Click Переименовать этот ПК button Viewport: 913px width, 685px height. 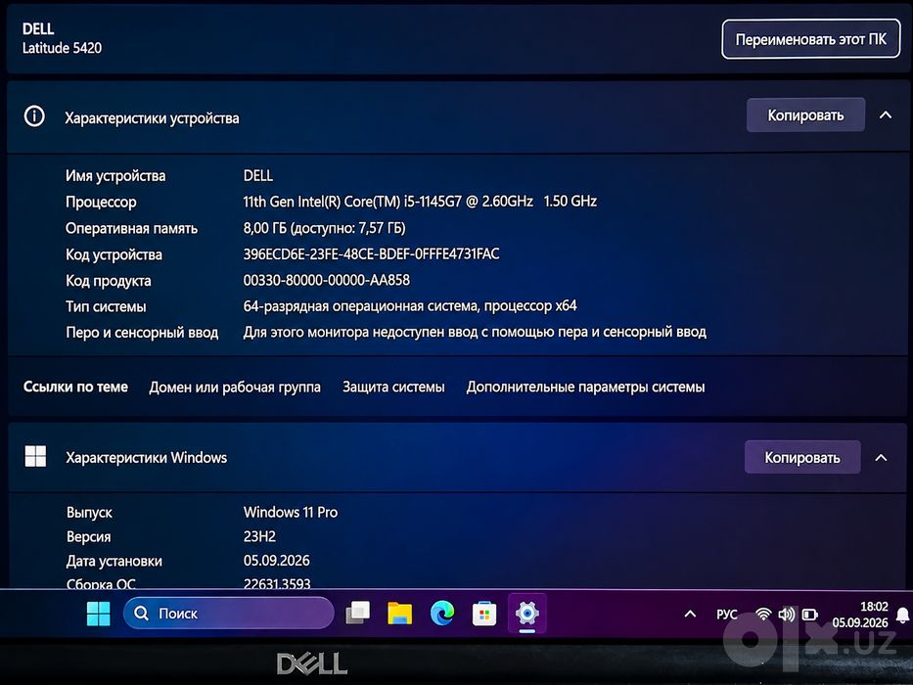(x=811, y=39)
